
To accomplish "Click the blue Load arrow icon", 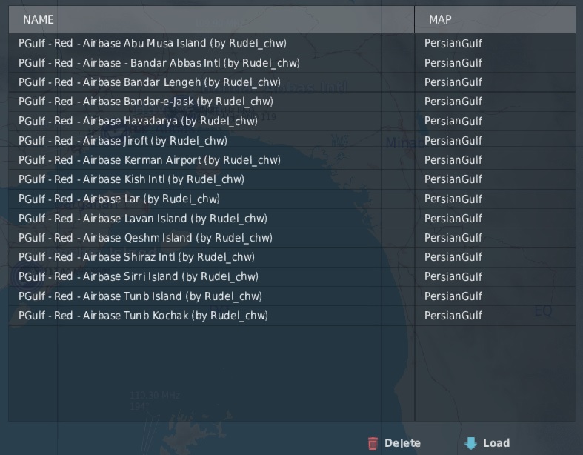I will 471,443.
